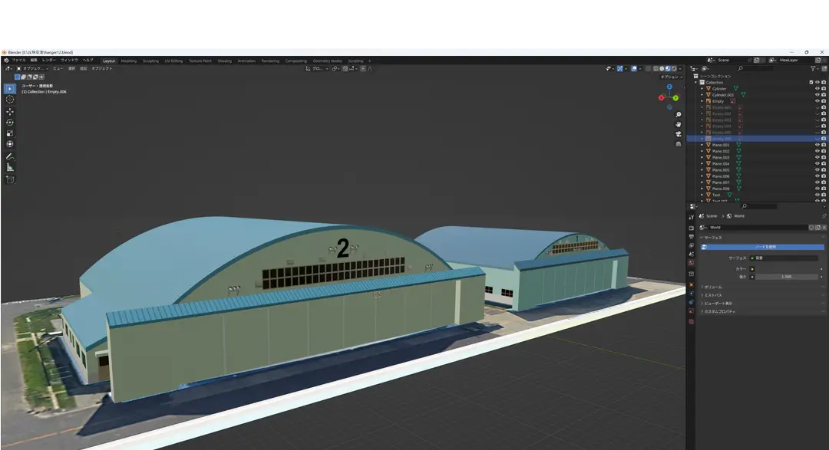829x450 pixels.
Task: Hide Plane.001 with its eye icon
Action: tap(817, 145)
